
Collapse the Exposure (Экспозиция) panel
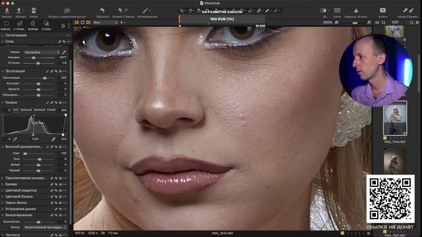point(3,71)
